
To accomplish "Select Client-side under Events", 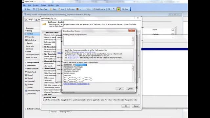I will point(30,49).
